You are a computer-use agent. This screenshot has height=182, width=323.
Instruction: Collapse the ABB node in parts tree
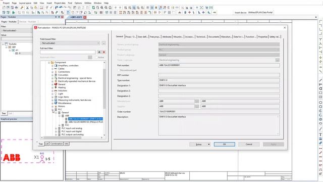[x=60, y=116]
